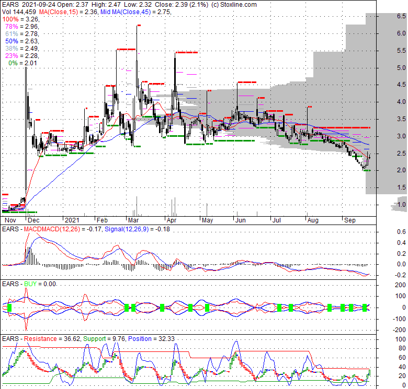Screen dimensions: 408x389
Task: Click the 1.5 price axis label
Action: [x=401, y=187]
